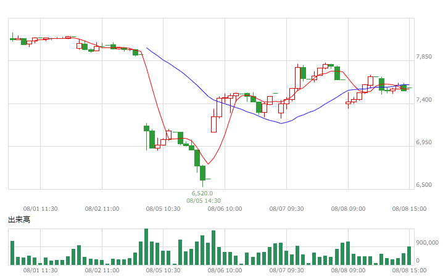Click price chart date label 08/07 09:30
The width and height of the screenshot is (443, 276).
tap(286, 209)
